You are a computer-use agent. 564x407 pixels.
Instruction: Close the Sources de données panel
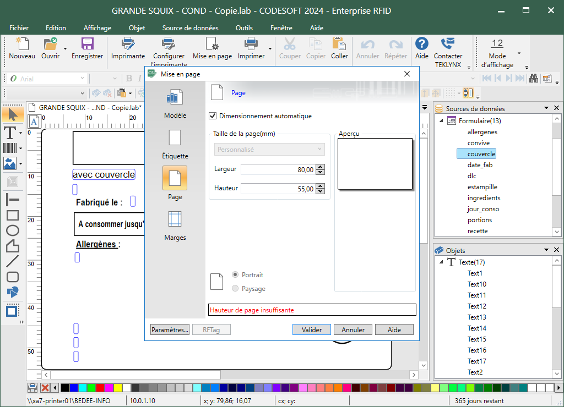tap(556, 108)
